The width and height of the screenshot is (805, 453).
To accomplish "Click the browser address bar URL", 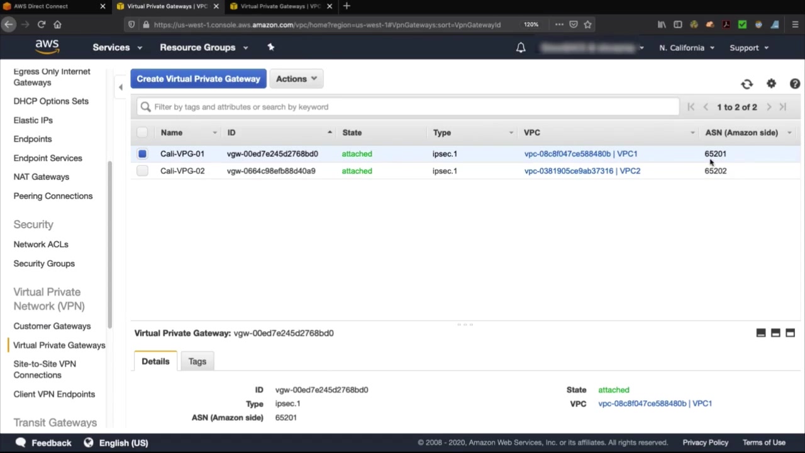I will tap(327, 25).
